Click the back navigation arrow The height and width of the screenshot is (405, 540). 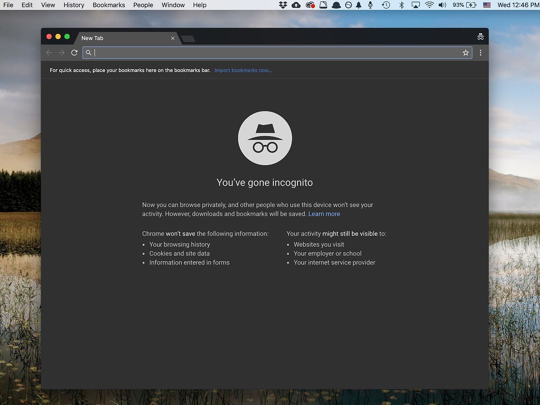click(49, 53)
